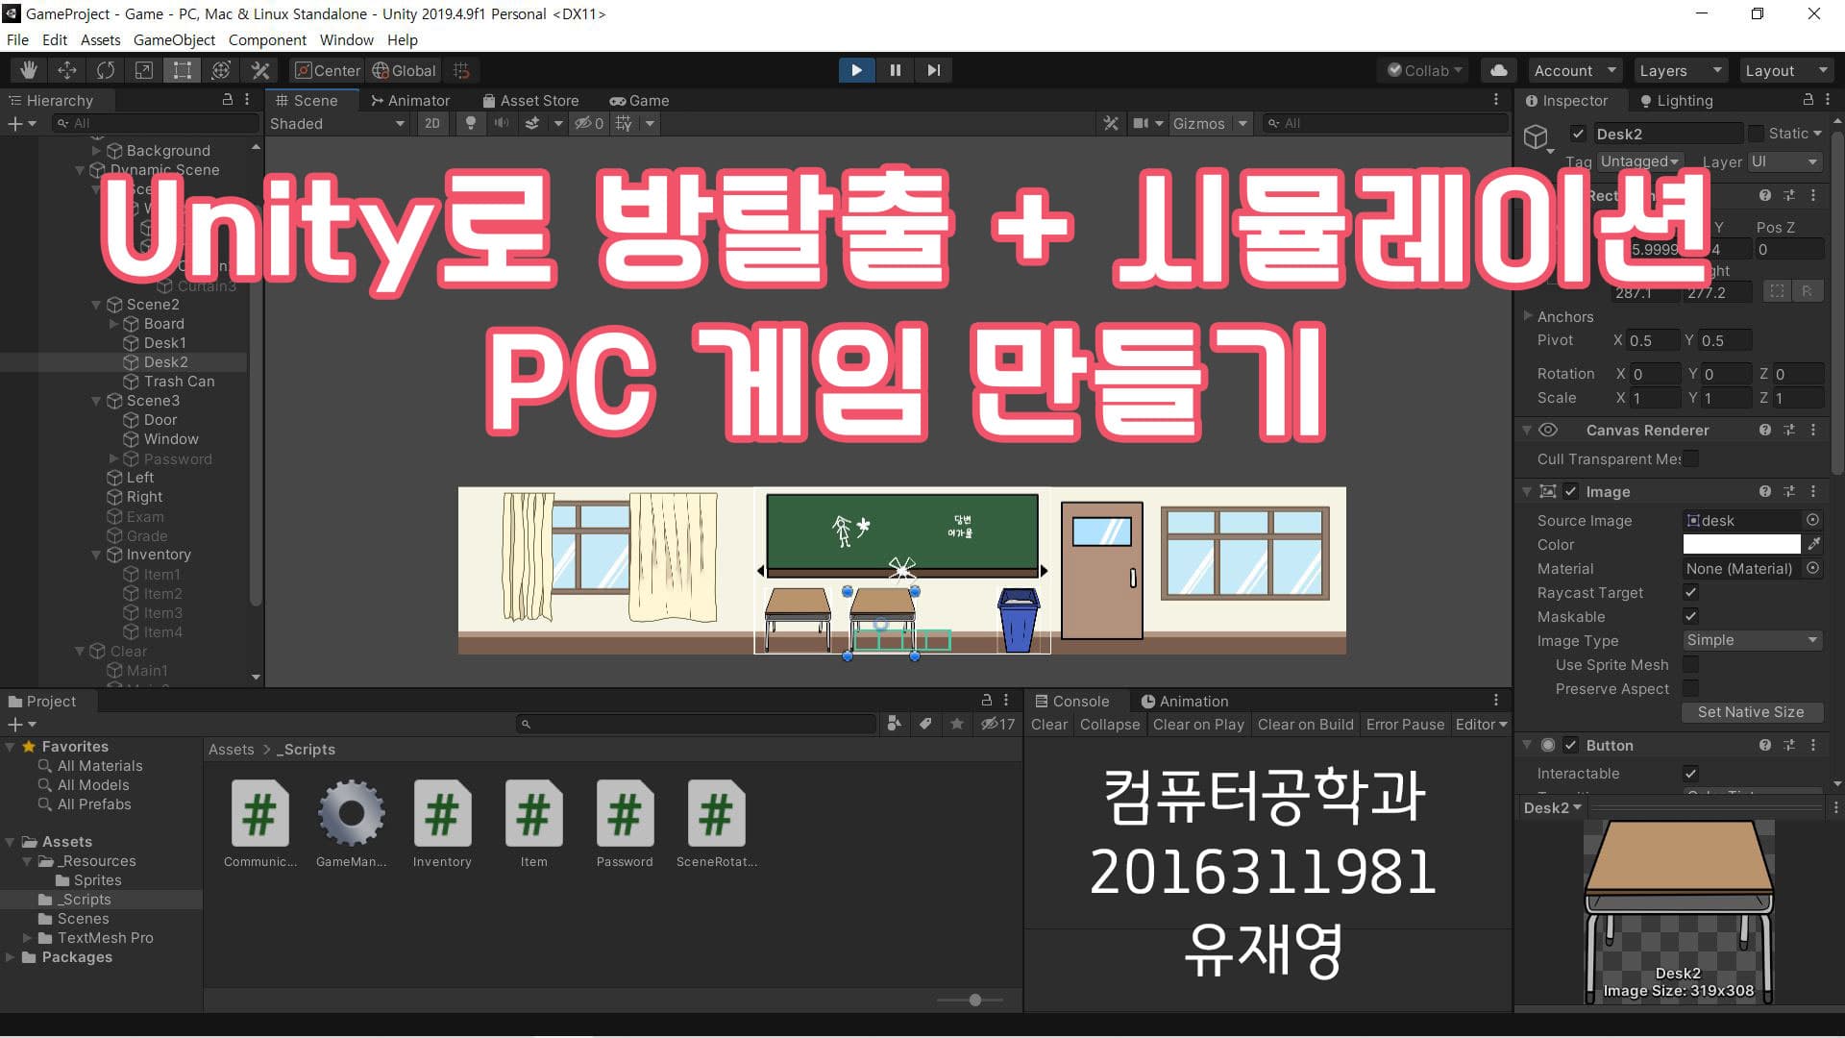This screenshot has width=1845, height=1038.
Task: Disable the Interactable checkbox on the Button
Action: [x=1690, y=773]
